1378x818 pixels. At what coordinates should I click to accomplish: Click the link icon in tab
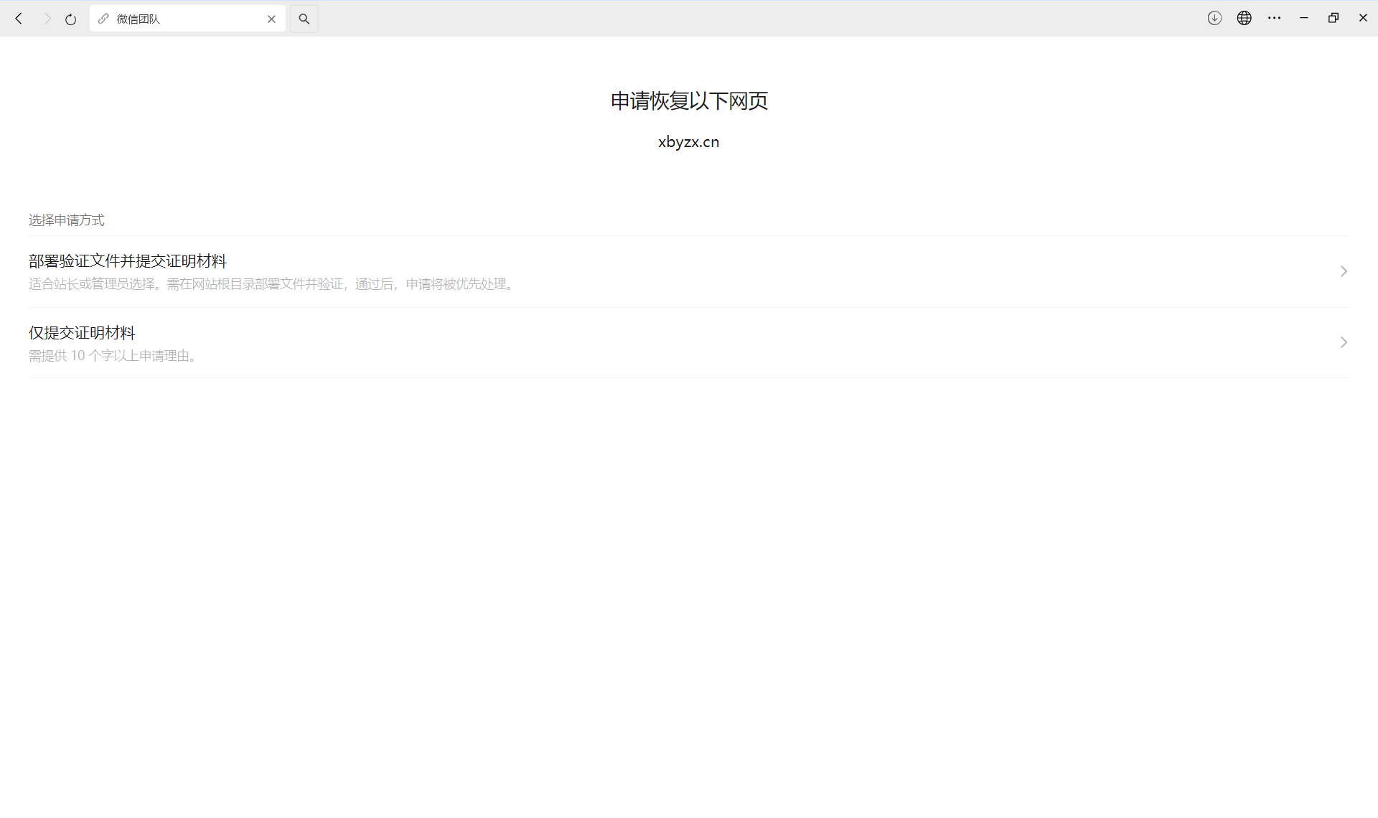point(103,19)
